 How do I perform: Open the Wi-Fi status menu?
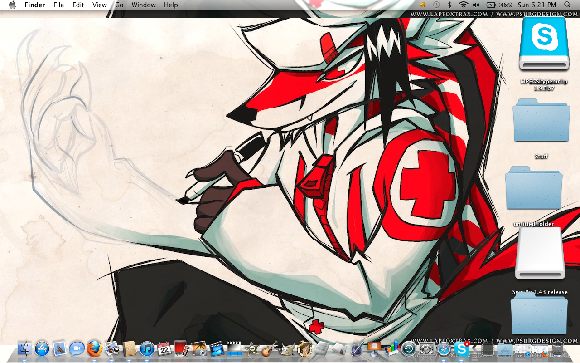click(463, 5)
